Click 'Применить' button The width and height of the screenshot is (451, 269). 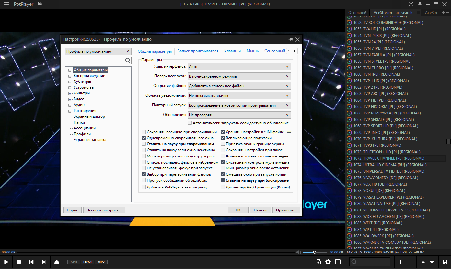[286, 210]
